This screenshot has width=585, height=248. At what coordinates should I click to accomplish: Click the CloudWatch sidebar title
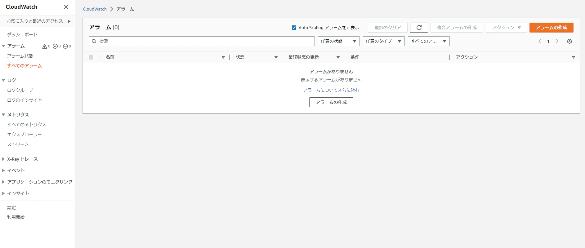point(21,7)
